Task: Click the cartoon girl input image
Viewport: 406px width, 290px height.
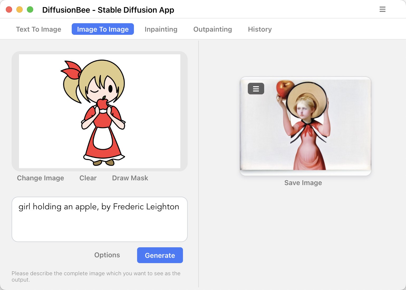Action: pos(99,111)
